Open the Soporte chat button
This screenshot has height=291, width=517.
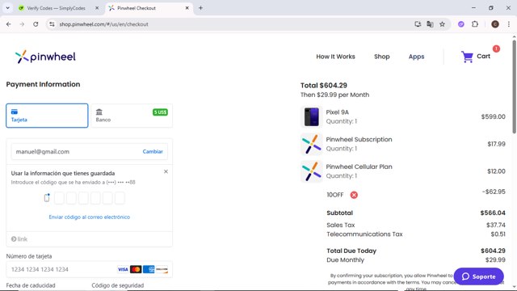(479, 276)
